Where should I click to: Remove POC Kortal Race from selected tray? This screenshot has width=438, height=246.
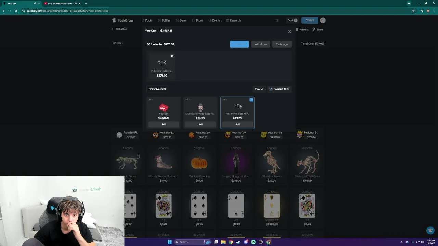click(172, 56)
